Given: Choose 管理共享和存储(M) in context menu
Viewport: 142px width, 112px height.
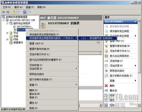Looking at the screenshot, I should (x=52, y=49).
